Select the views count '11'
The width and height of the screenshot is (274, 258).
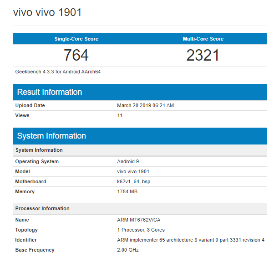120,115
